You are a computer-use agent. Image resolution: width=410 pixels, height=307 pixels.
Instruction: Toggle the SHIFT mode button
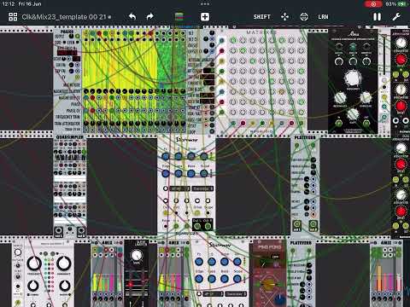pyautogui.click(x=262, y=17)
